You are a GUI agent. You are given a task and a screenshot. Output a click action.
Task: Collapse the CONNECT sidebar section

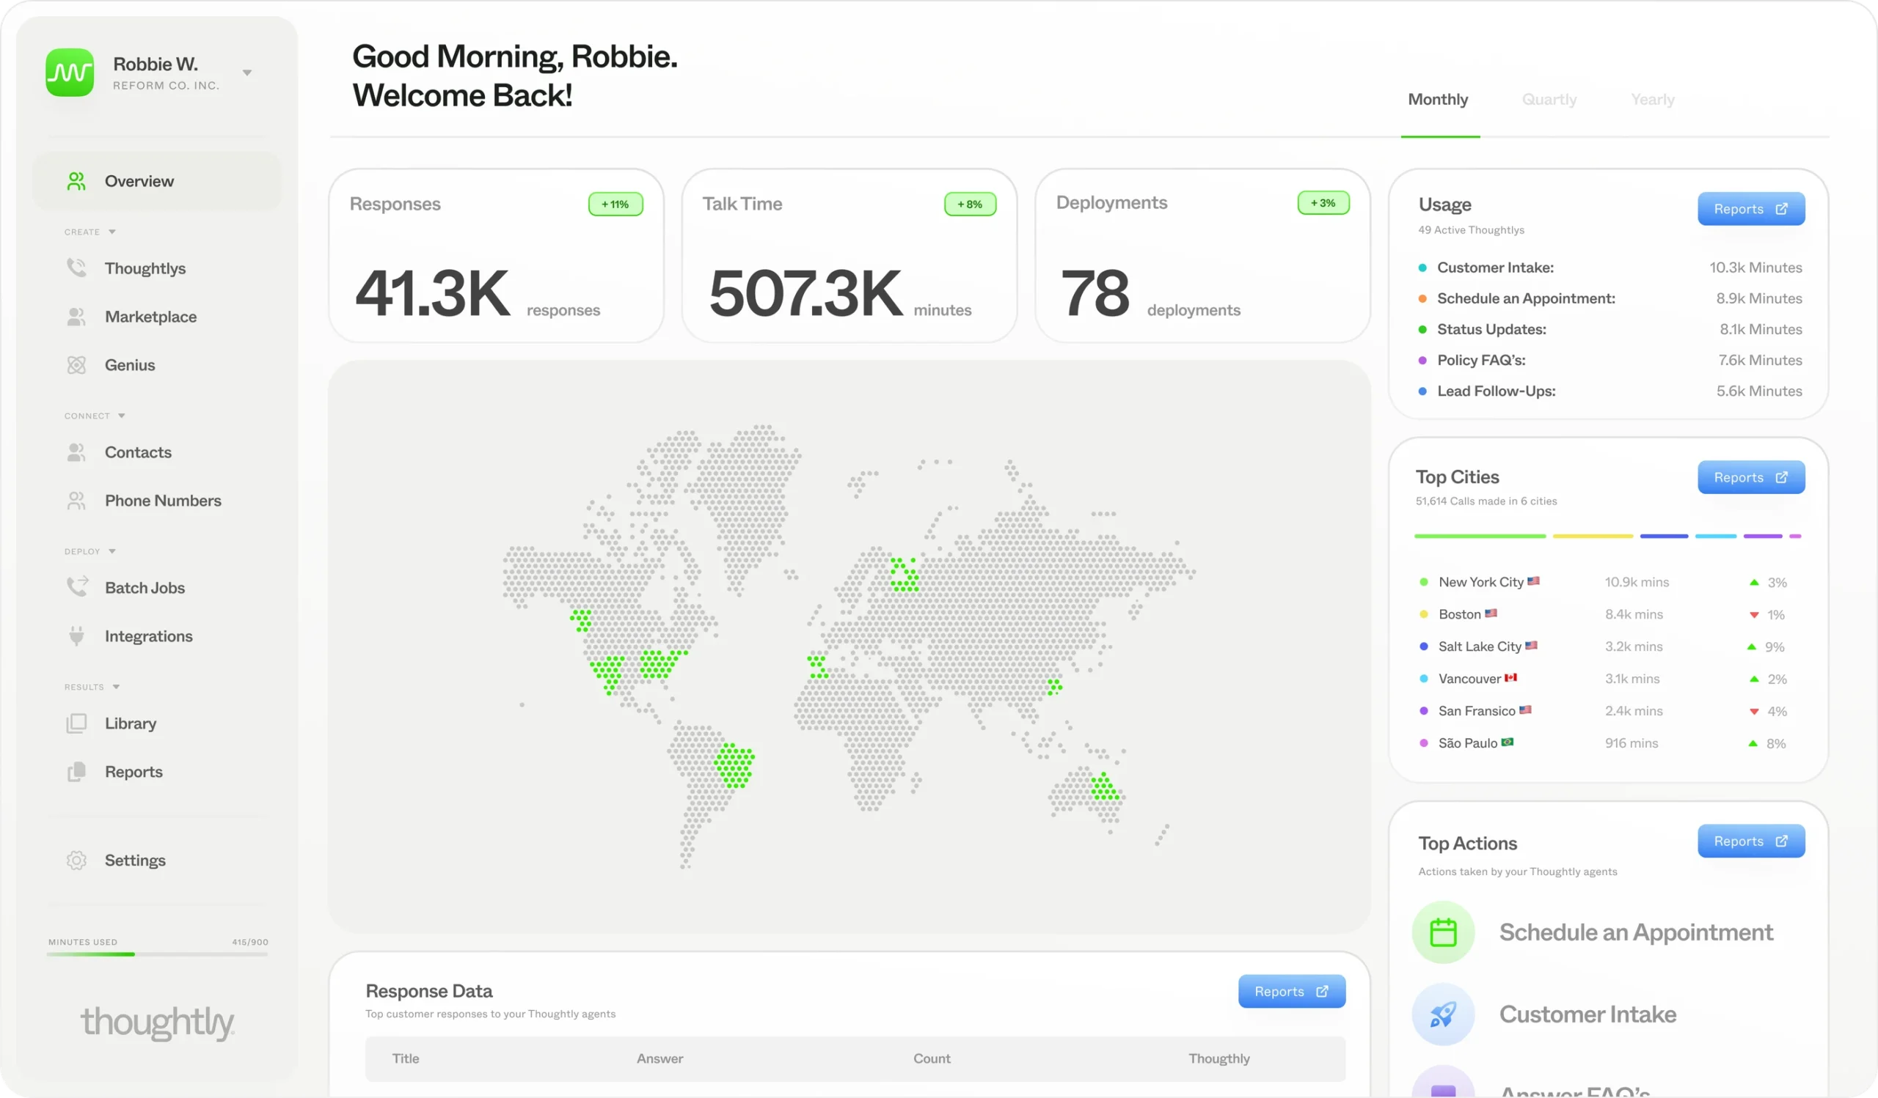(x=122, y=416)
